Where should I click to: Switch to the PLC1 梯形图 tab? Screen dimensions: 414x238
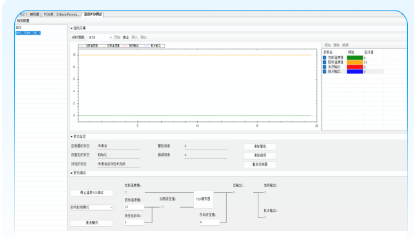[30, 15]
